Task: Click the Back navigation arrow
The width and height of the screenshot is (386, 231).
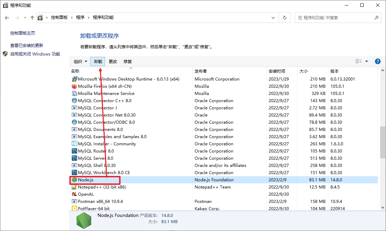Action: 7,18
